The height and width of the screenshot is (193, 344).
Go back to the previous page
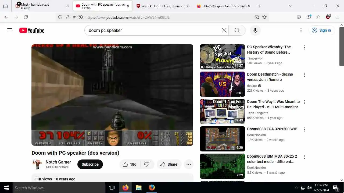(x=6, y=17)
